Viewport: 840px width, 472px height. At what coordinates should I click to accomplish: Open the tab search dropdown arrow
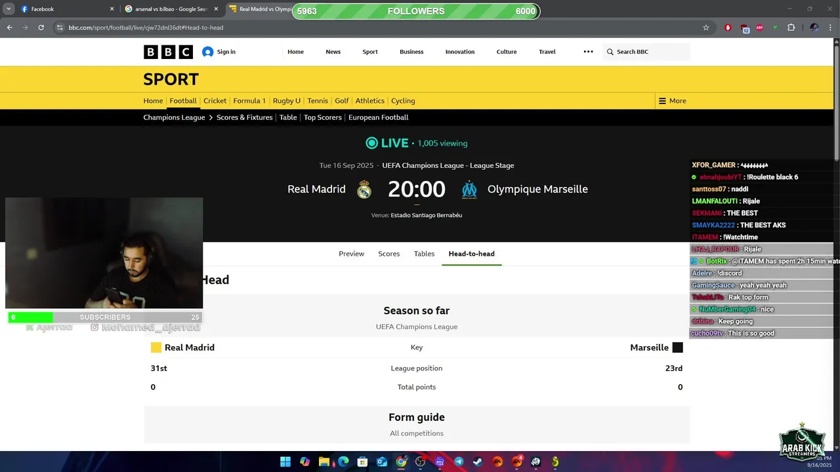(9, 9)
